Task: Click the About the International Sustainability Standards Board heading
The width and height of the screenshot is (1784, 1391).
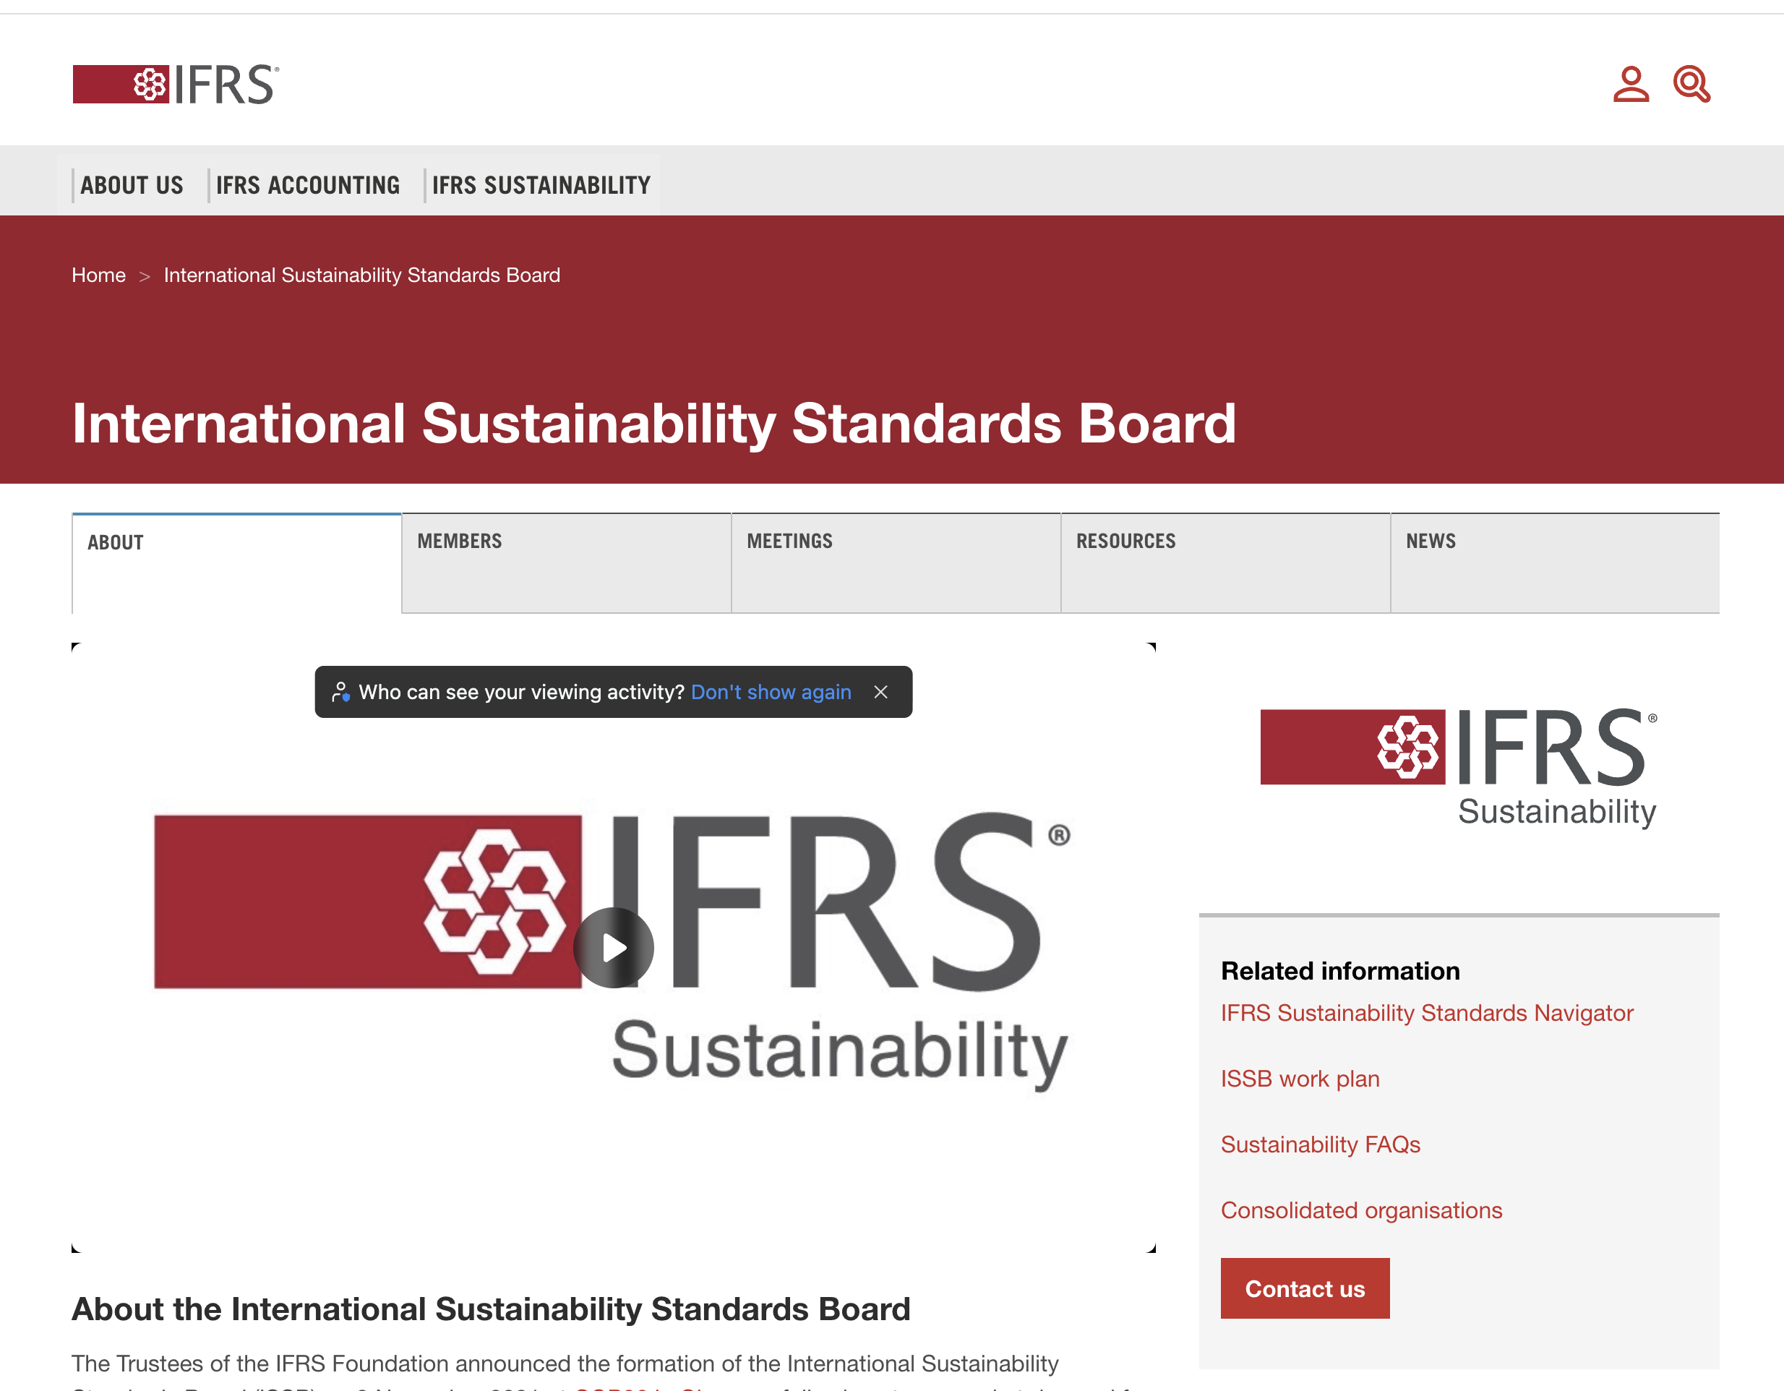Action: 491,1309
